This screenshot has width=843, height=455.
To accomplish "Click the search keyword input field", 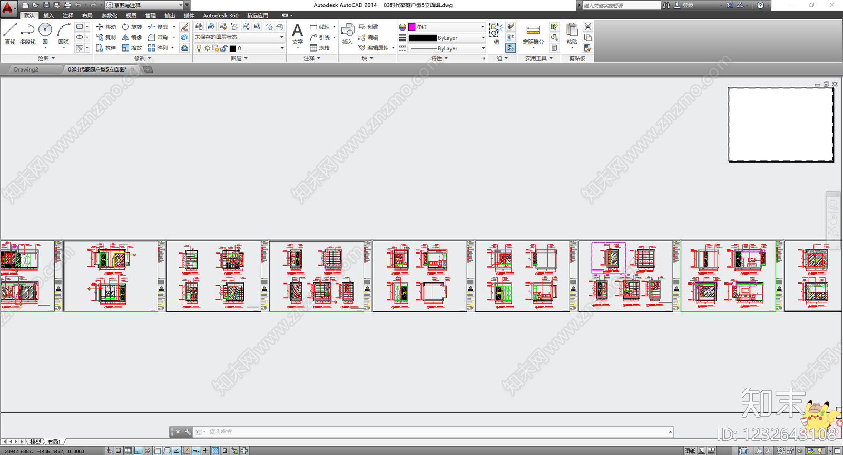I will 621,5.
